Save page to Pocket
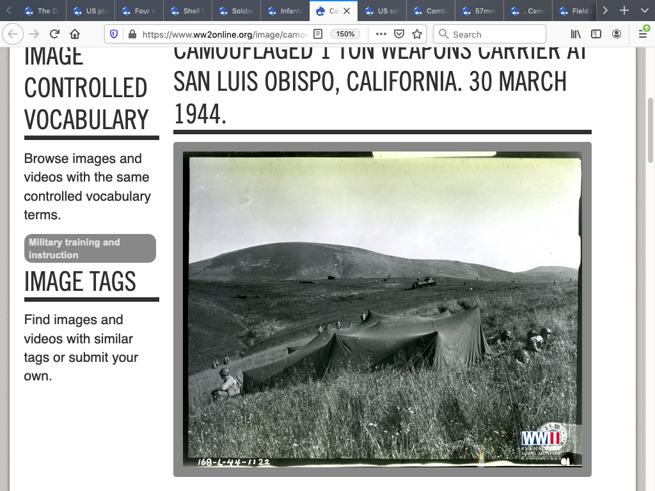This screenshot has height=491, width=655. tap(399, 34)
